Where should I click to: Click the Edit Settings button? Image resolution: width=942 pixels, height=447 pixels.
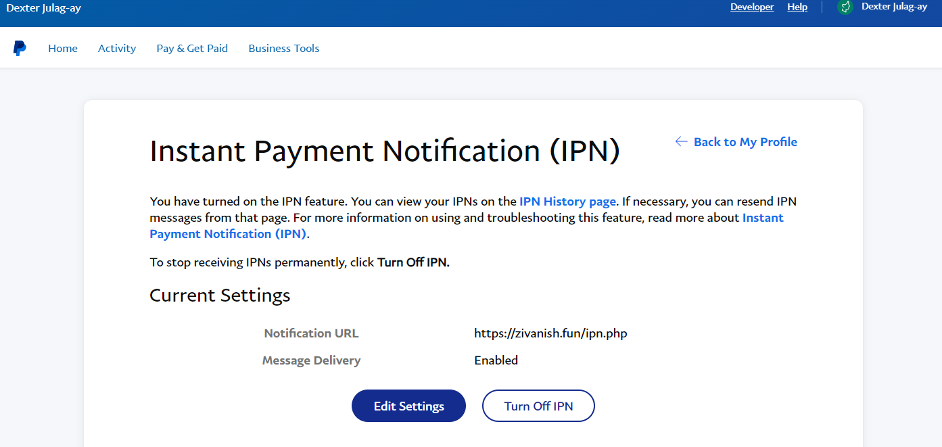[x=408, y=406]
